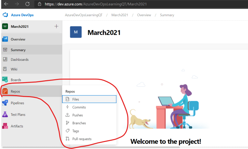248x149 pixels.
Task: Click the Overview hub icon
Action: pyautogui.click(x=5, y=39)
